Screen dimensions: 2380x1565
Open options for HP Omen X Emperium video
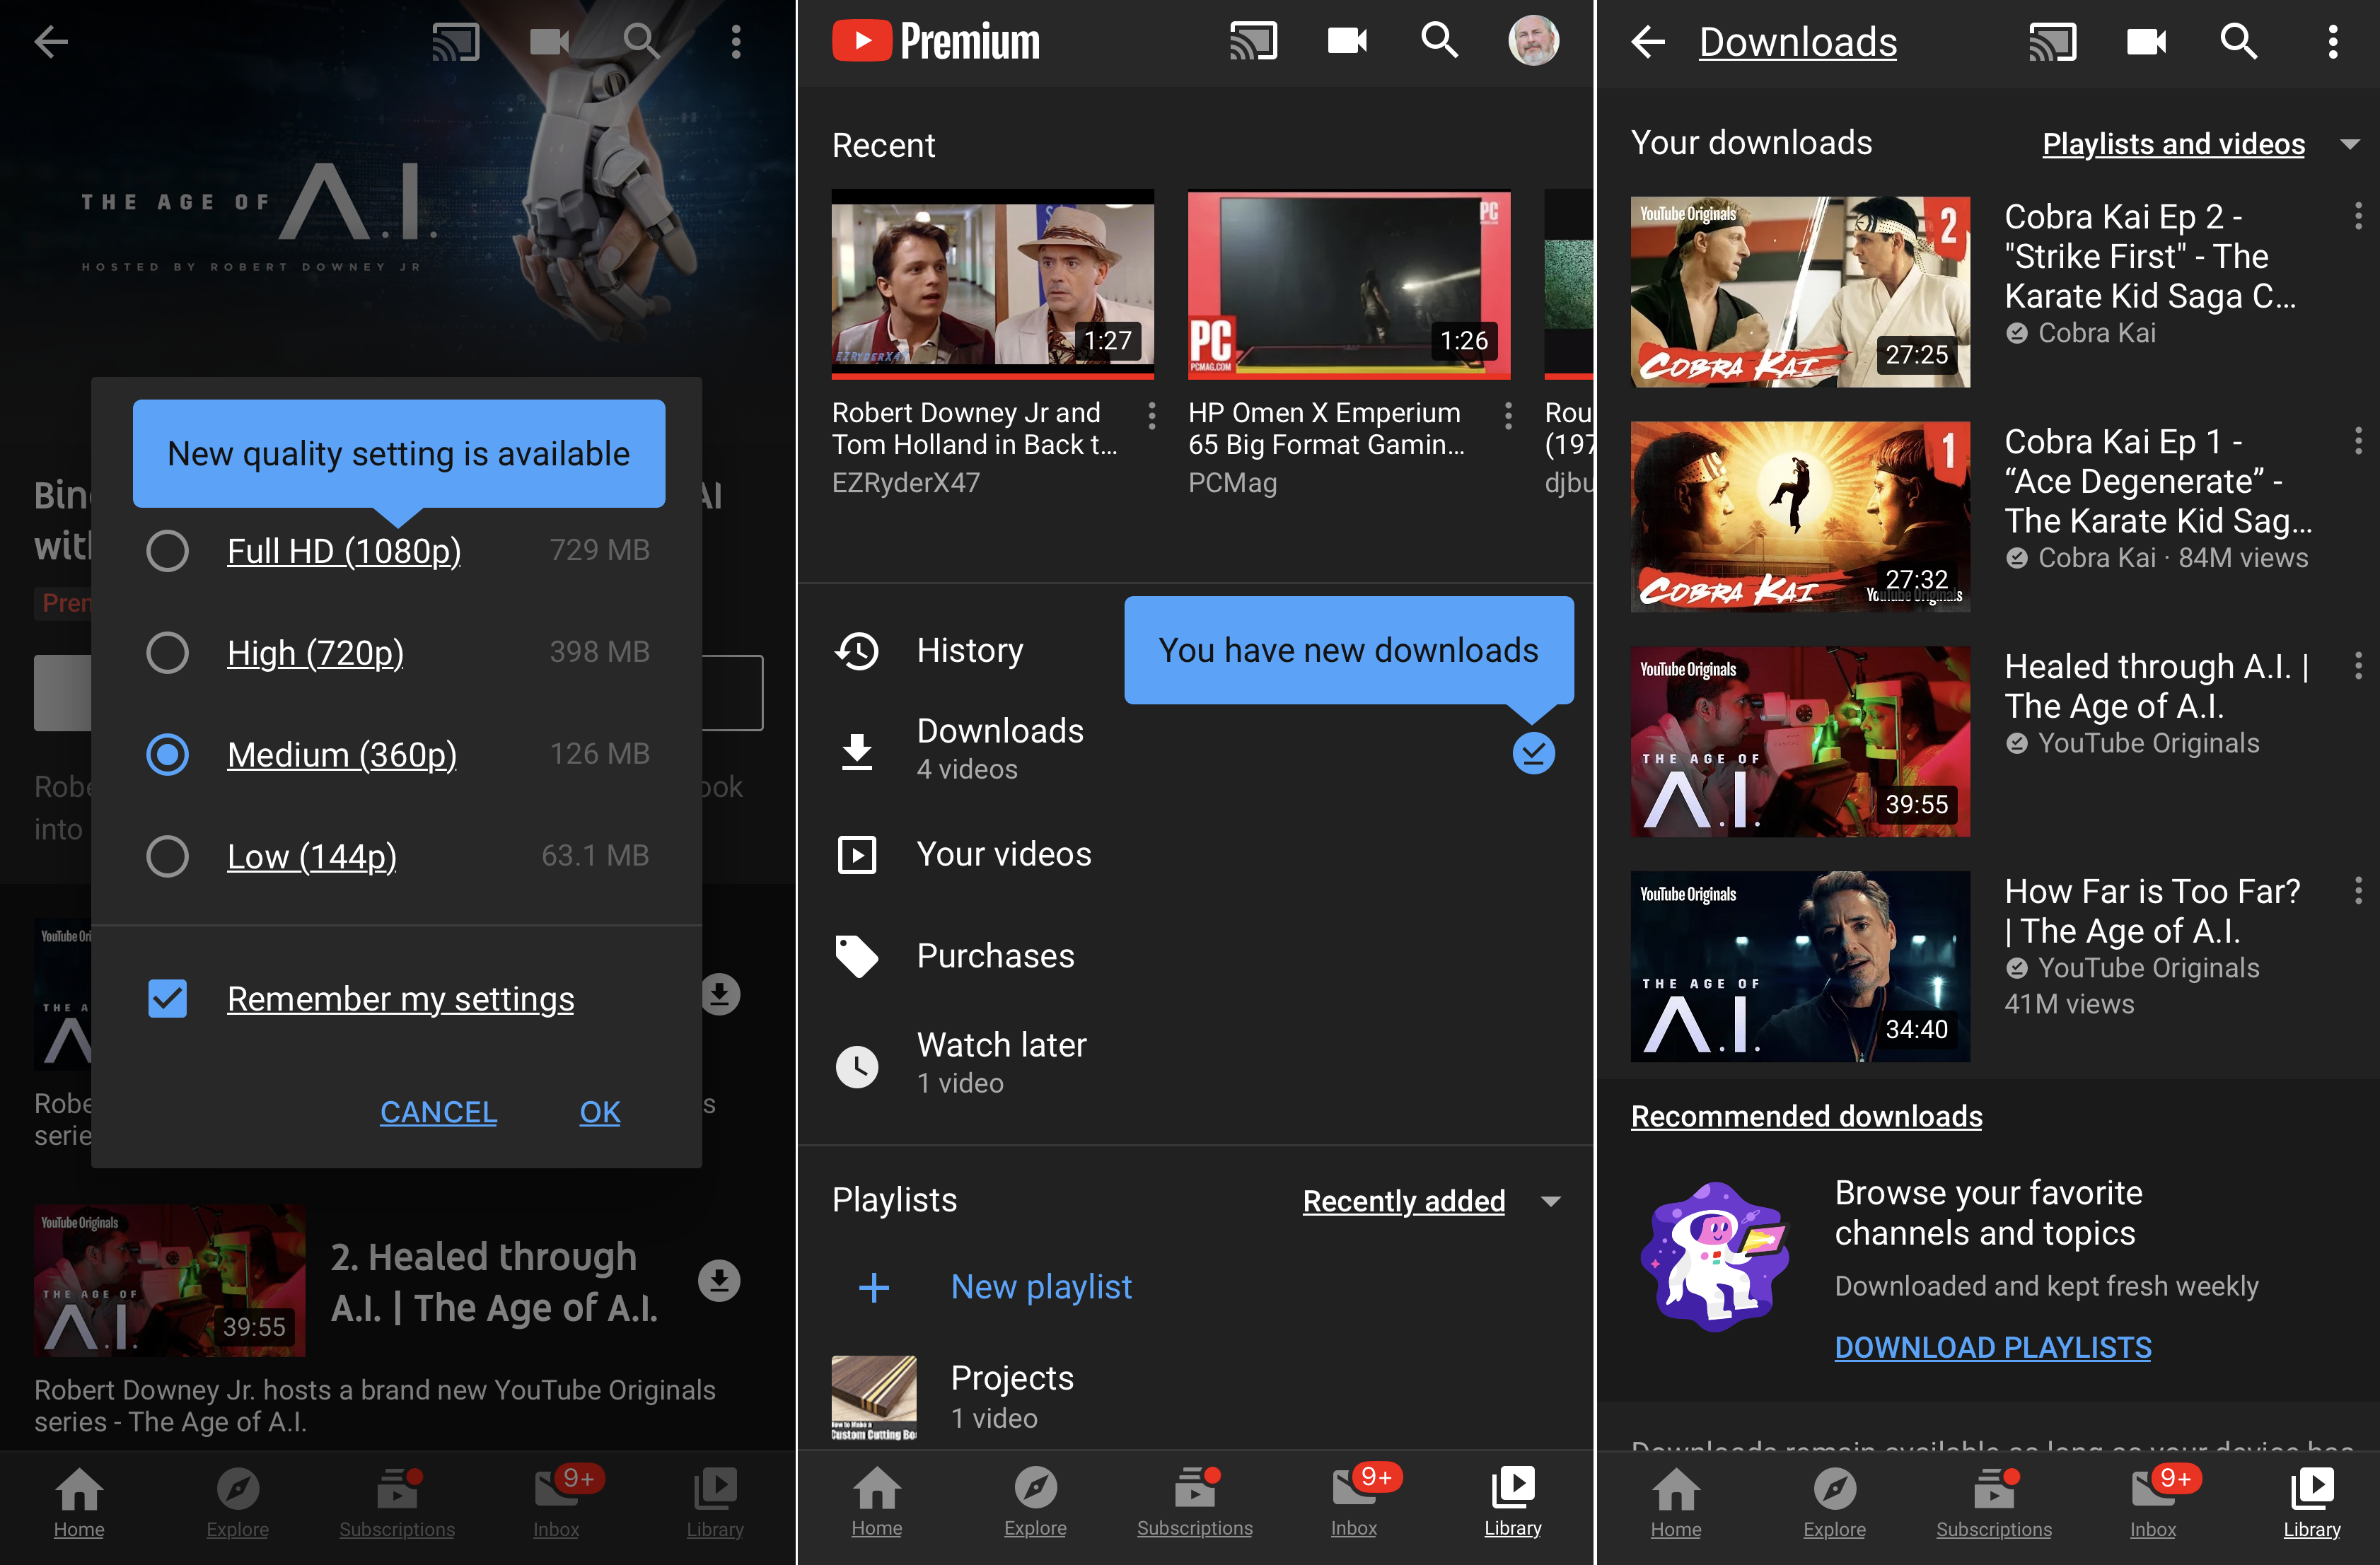tap(1508, 416)
